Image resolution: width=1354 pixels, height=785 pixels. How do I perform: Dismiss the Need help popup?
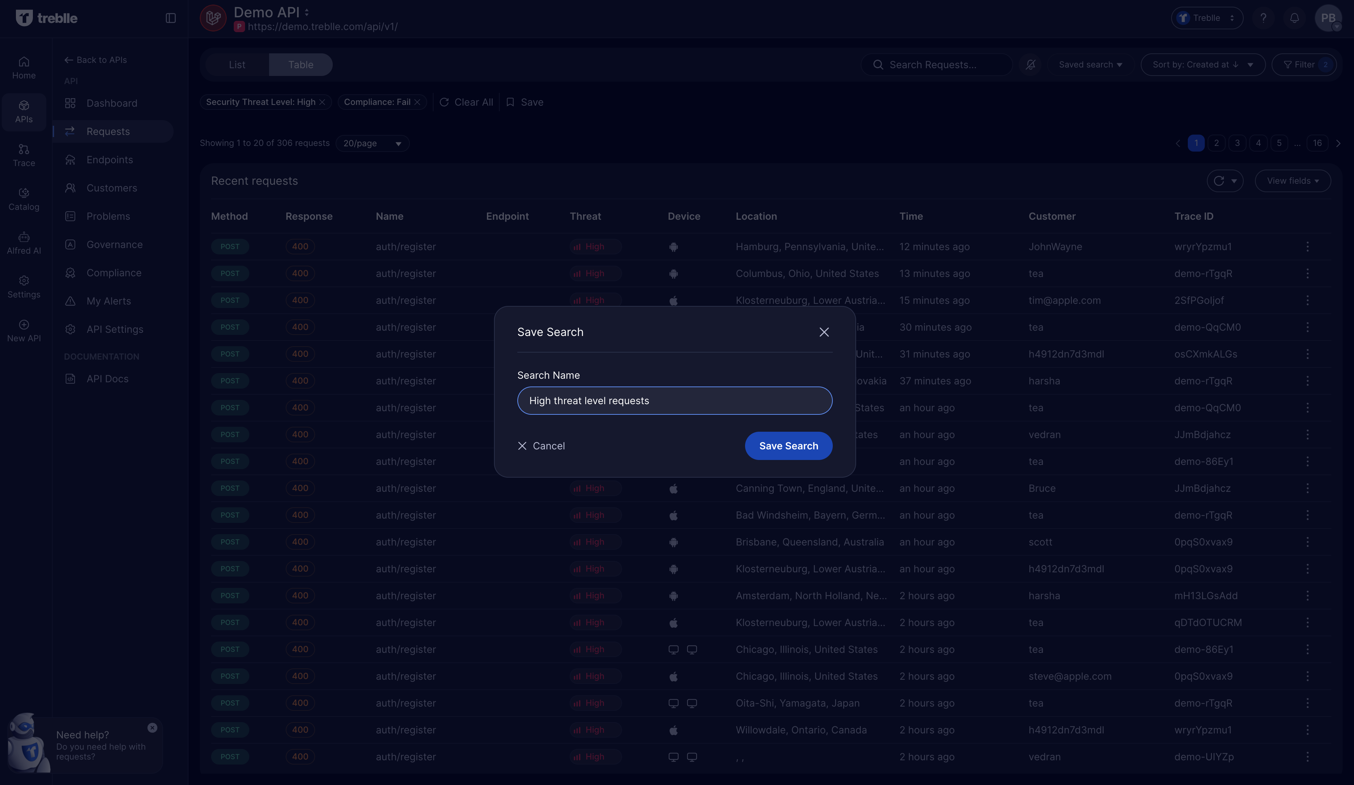click(153, 727)
